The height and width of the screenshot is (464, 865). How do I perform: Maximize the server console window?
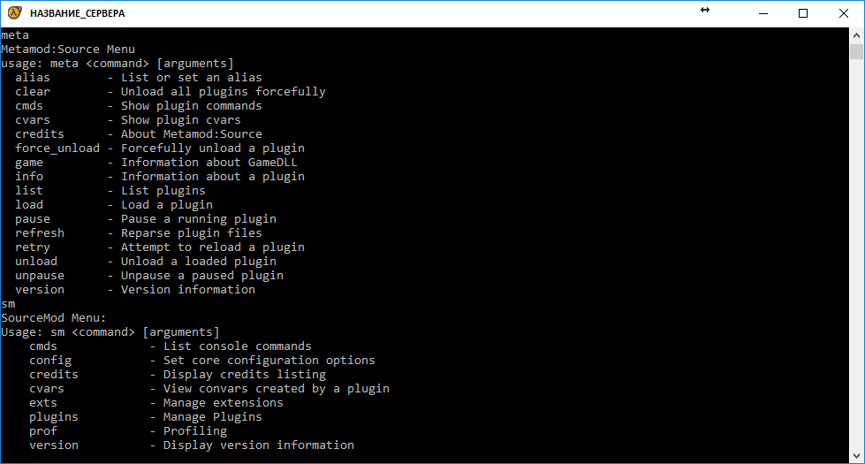tap(803, 13)
